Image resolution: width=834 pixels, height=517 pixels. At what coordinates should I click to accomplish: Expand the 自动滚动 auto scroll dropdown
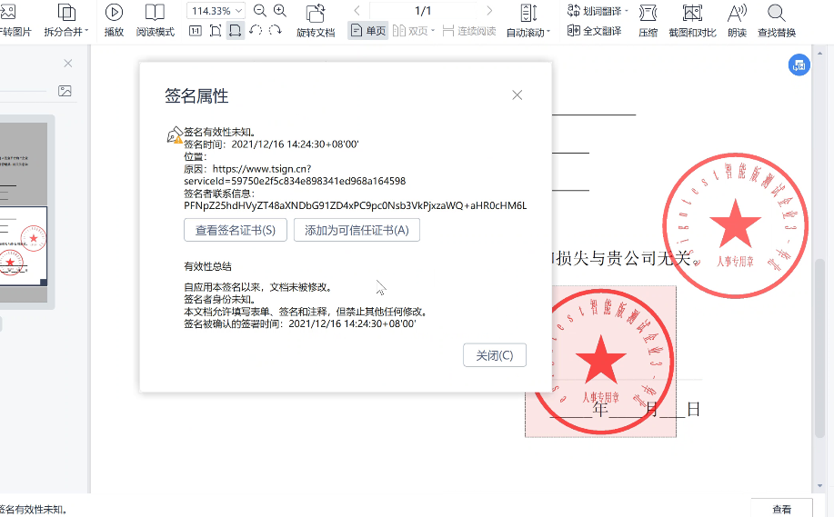(x=548, y=33)
